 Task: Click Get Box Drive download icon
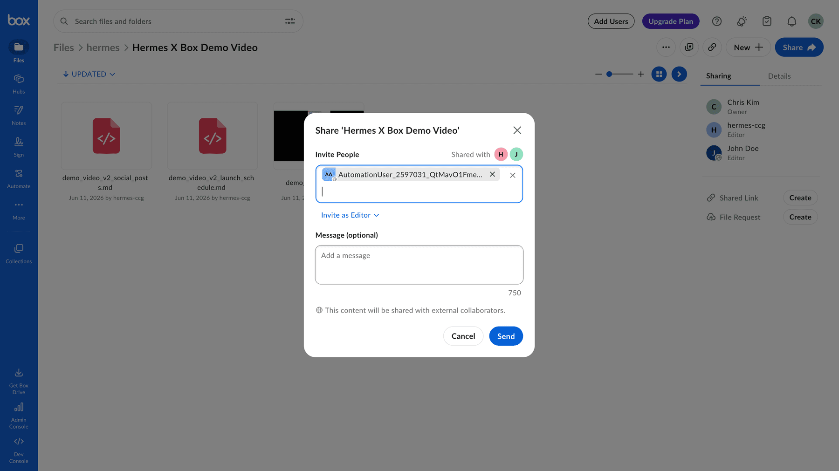click(19, 373)
